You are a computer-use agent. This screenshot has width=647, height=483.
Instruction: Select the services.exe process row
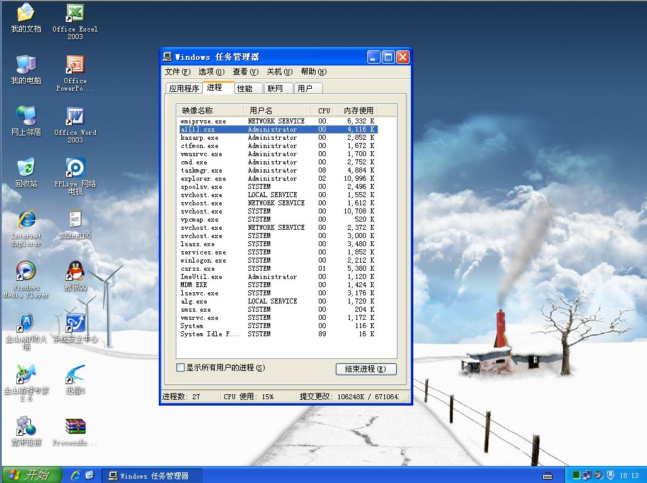(278, 252)
